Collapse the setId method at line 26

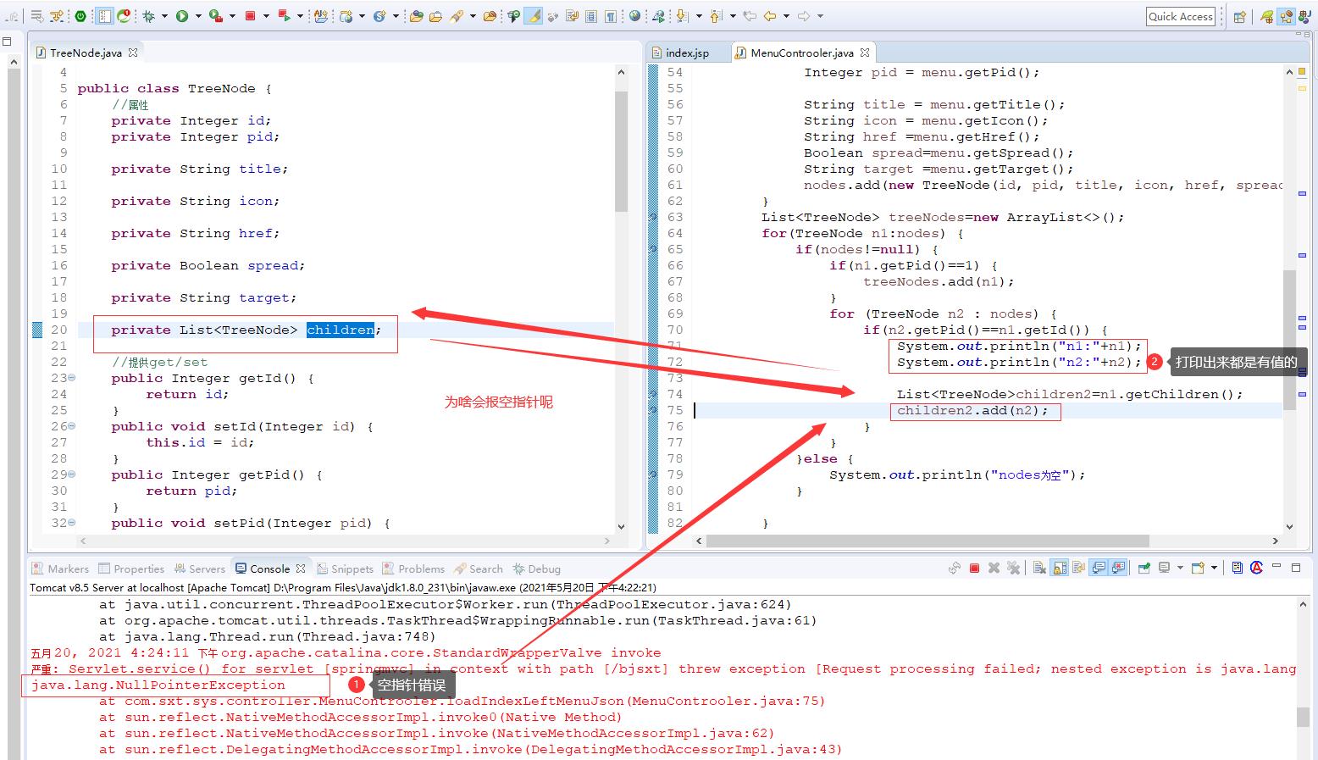71,426
